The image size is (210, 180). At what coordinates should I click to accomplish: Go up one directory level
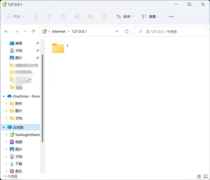pos(34,32)
